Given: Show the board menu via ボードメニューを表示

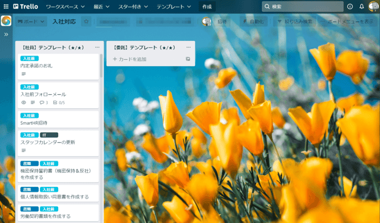Looking at the screenshot, I should point(348,21).
